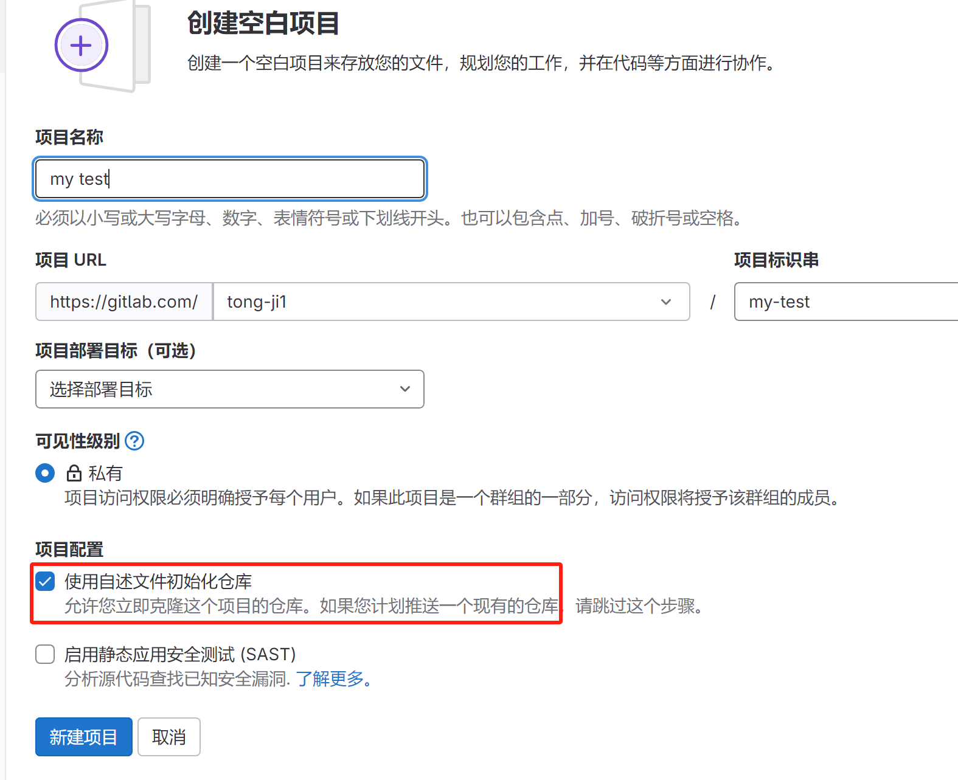Focus the project name field containing my test
This screenshot has height=780, width=958.
230,179
